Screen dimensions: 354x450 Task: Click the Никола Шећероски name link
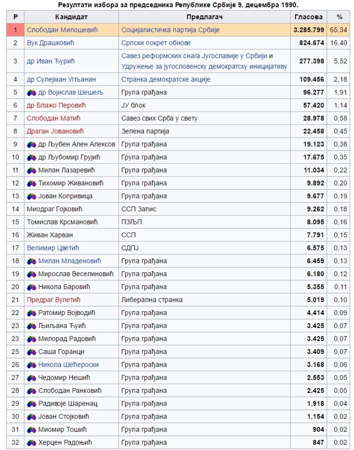68,365
